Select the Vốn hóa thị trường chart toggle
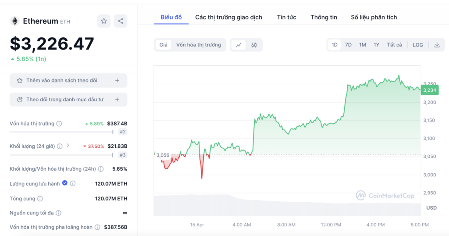This screenshot has width=449, height=236. click(x=199, y=45)
